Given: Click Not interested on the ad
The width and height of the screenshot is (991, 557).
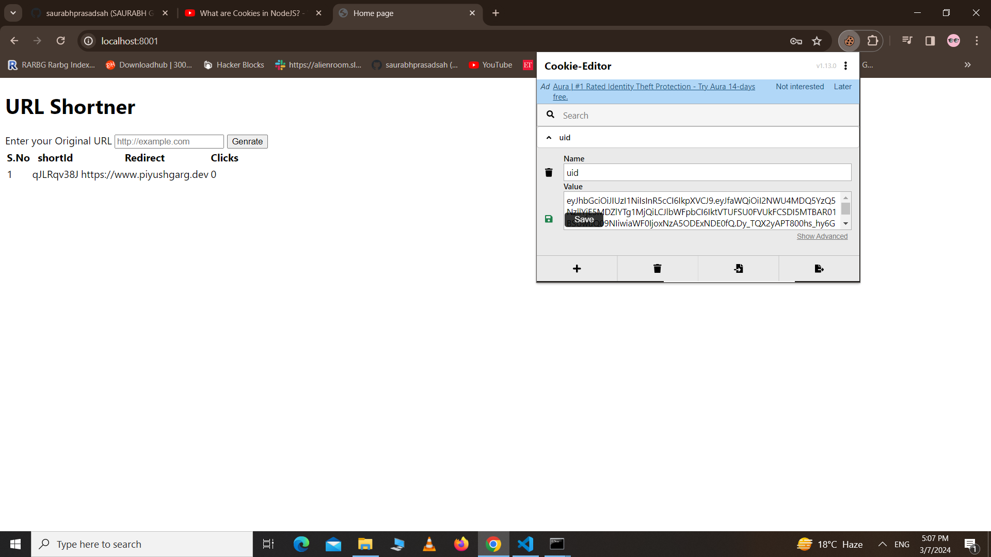Looking at the screenshot, I should [x=800, y=87].
